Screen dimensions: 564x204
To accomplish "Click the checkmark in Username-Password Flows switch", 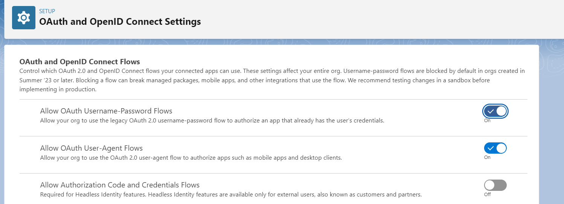I will [x=490, y=111].
